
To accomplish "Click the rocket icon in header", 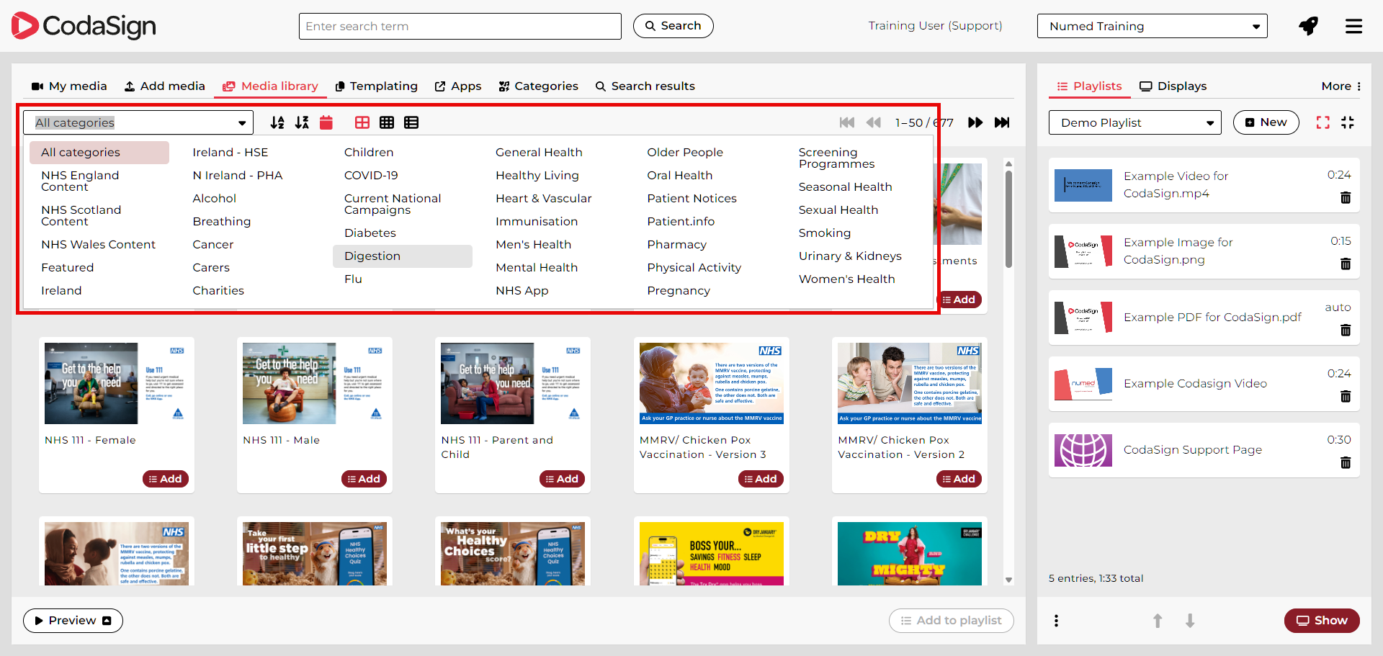I will click(x=1308, y=26).
